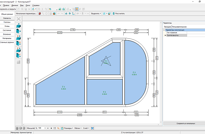Fit drawing to window icon
Viewport: 205px width, 134px height.
pos(55,128)
